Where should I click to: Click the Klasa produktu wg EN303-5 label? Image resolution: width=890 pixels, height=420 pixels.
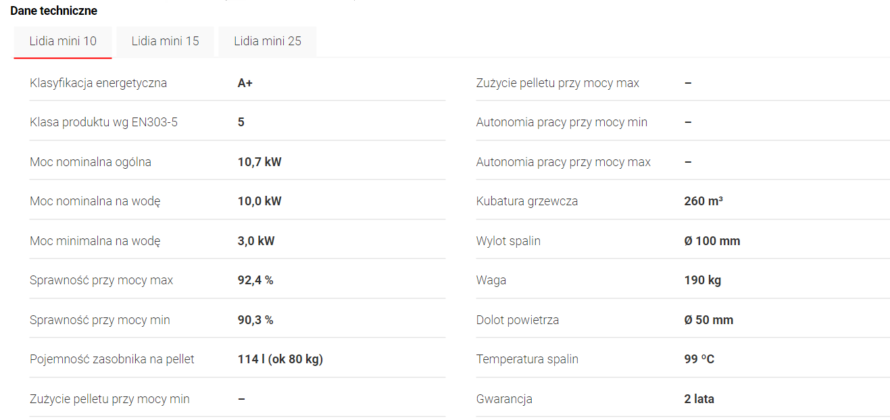(104, 122)
